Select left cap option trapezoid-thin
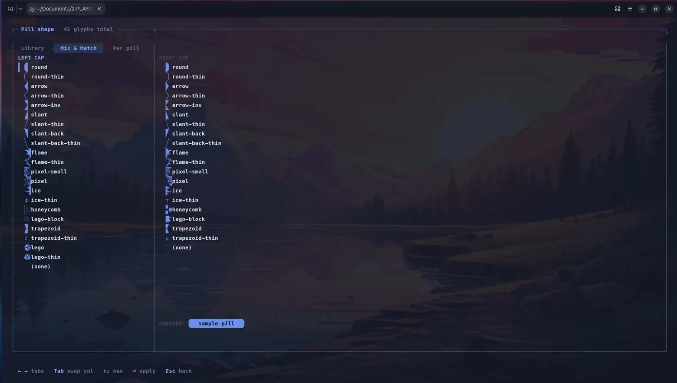 (x=54, y=238)
